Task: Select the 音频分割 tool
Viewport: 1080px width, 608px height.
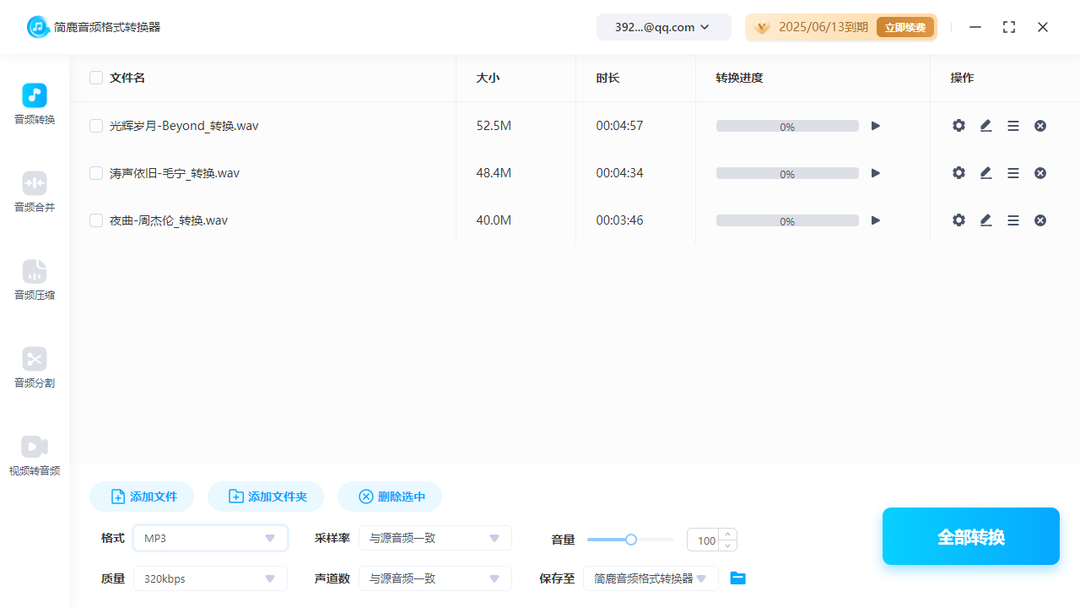Action: coord(34,367)
